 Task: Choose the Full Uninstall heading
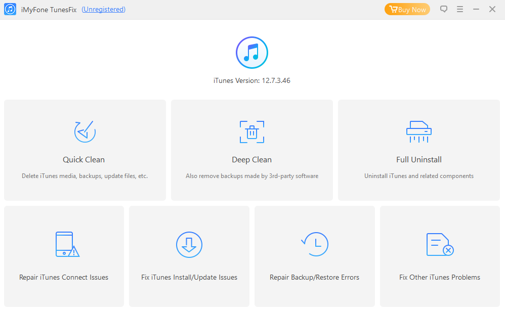pos(418,160)
